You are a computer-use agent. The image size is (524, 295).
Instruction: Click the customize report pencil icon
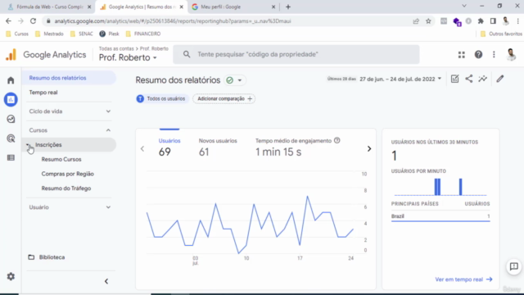(x=500, y=79)
